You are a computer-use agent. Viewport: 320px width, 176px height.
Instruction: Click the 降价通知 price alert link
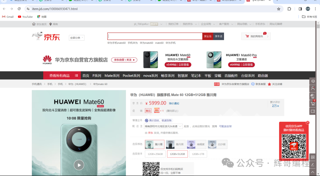point(174,103)
